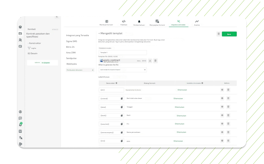Click the users icon in sidebar
264x164 pixels.
coord(20,40)
